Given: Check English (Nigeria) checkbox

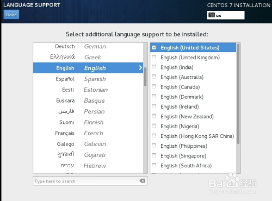Looking at the screenshot, I should click(154, 126).
